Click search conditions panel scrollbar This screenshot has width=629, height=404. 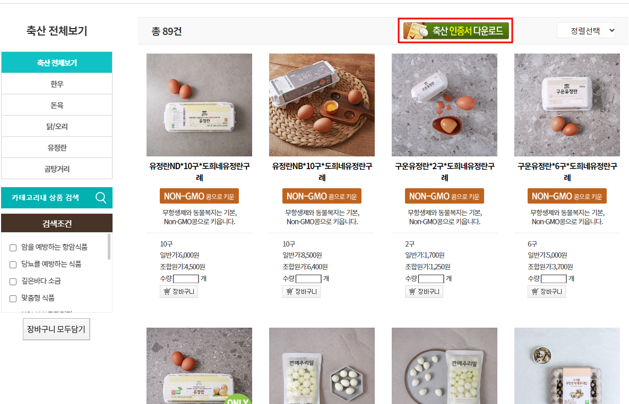pos(109,247)
